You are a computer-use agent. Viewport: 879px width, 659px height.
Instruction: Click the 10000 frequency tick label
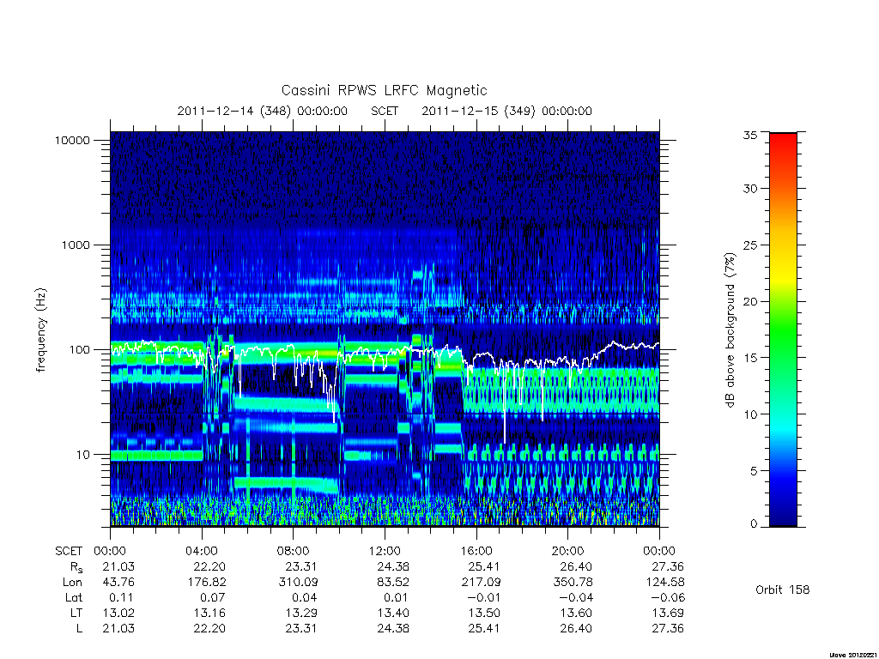(x=72, y=140)
